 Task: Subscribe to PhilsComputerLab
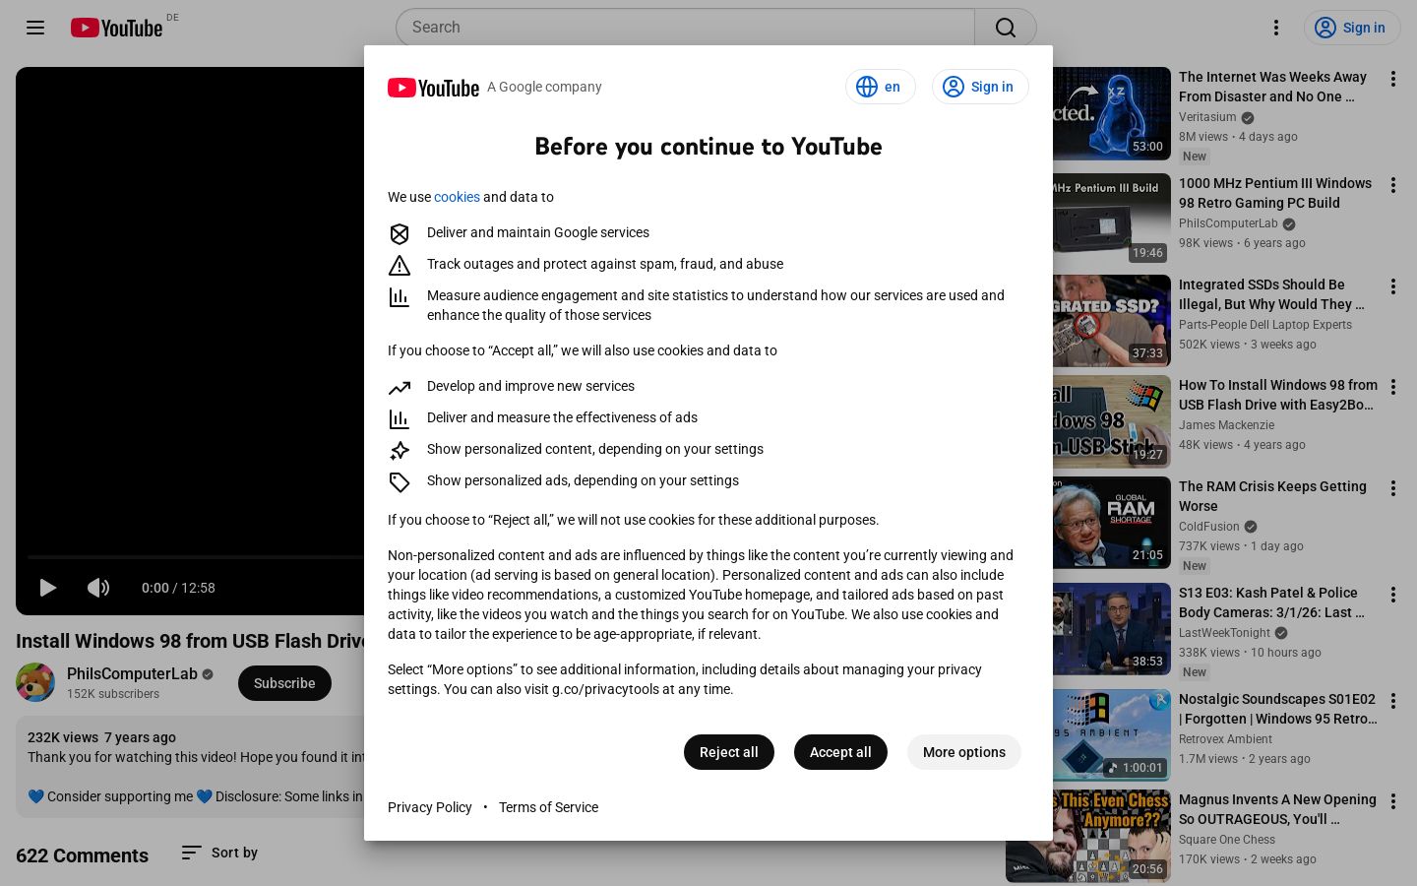point(284,683)
